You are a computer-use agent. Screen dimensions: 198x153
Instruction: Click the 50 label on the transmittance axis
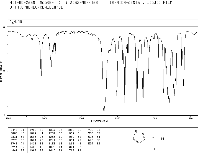point(4,71)
